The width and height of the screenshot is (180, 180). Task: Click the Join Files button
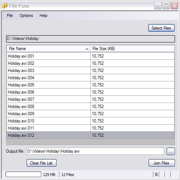(x=162, y=163)
